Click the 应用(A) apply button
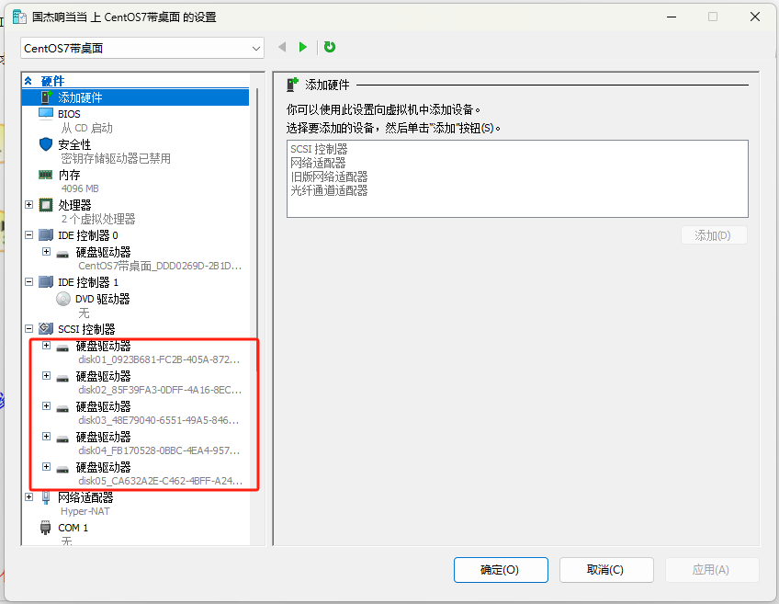 (x=712, y=570)
